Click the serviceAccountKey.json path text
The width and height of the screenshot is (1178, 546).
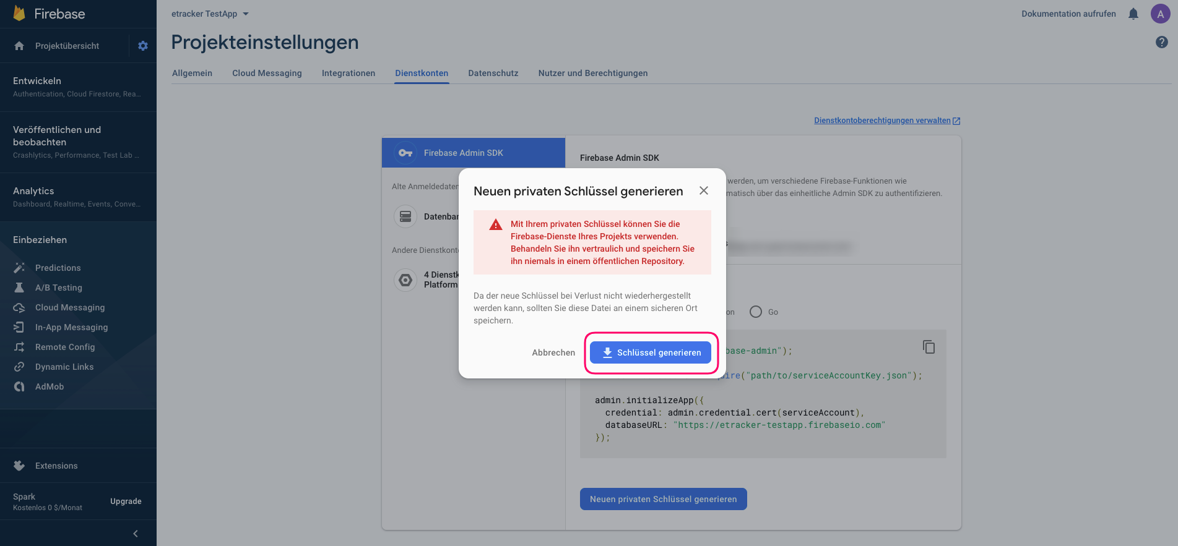tap(829, 375)
